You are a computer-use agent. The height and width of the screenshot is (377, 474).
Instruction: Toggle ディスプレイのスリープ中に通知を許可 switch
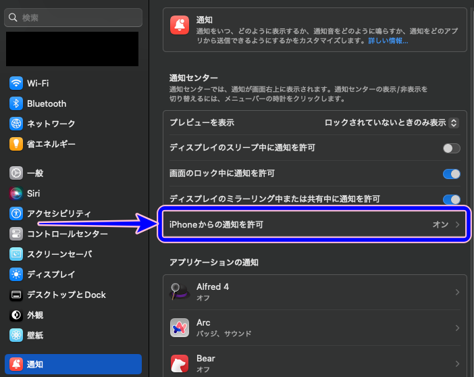[x=452, y=148]
